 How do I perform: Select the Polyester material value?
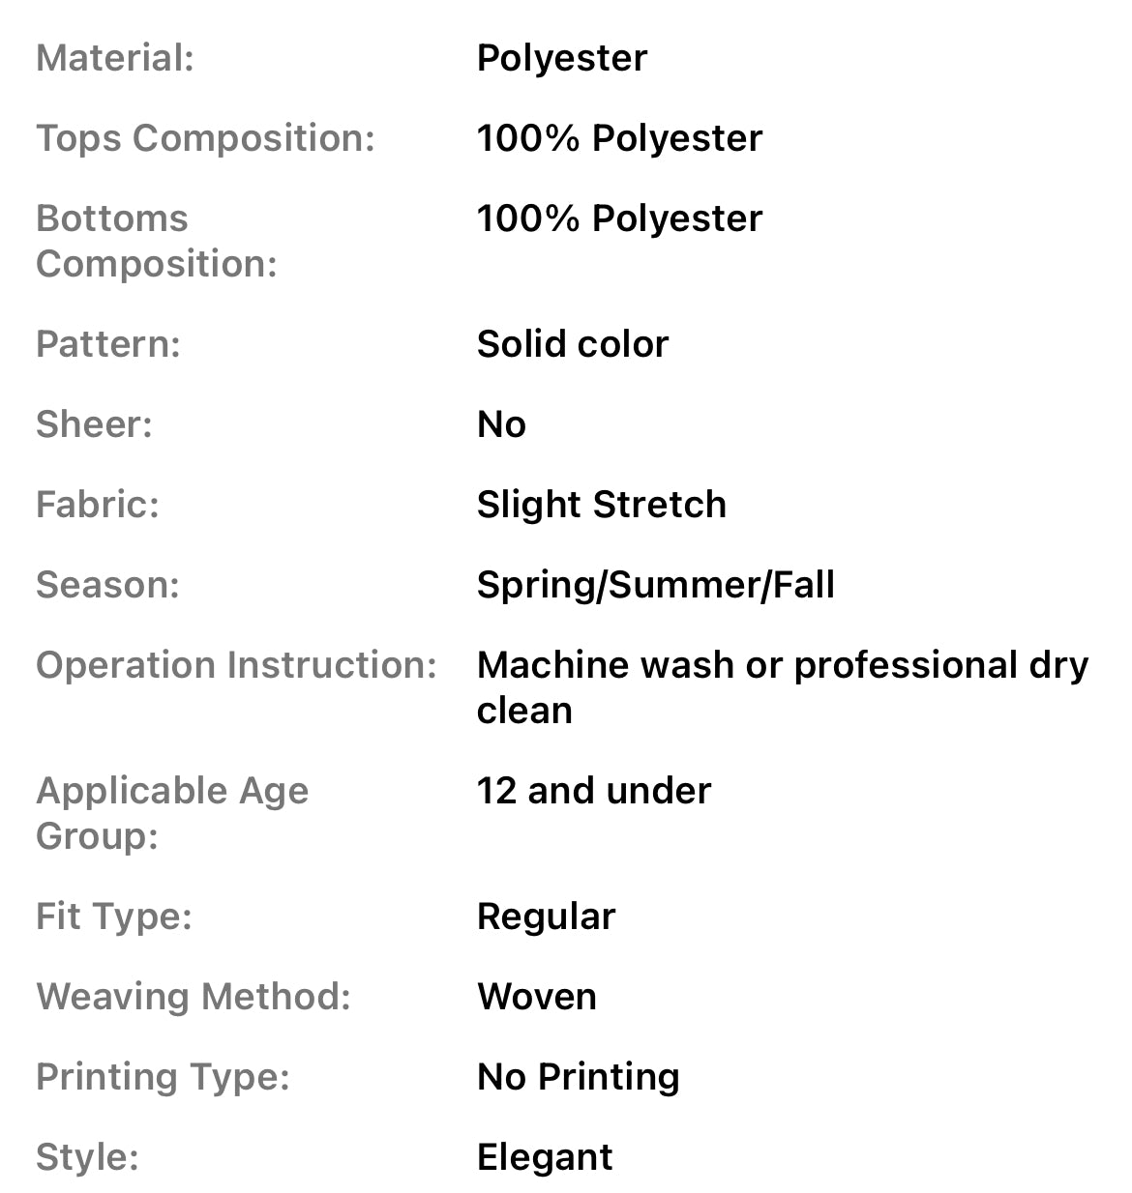click(561, 58)
